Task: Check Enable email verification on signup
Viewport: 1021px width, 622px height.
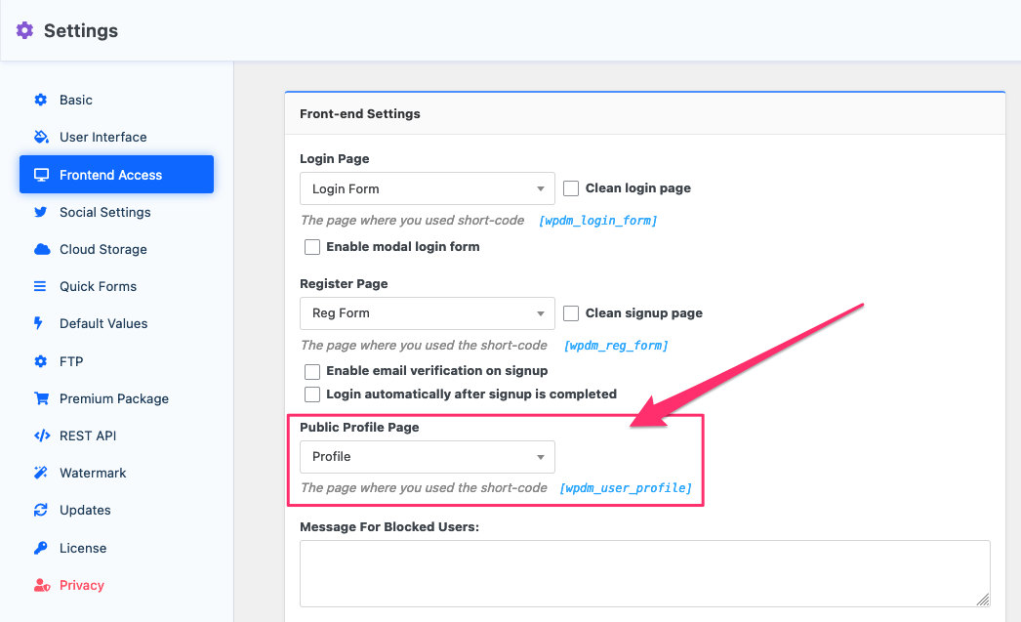Action: (x=312, y=371)
